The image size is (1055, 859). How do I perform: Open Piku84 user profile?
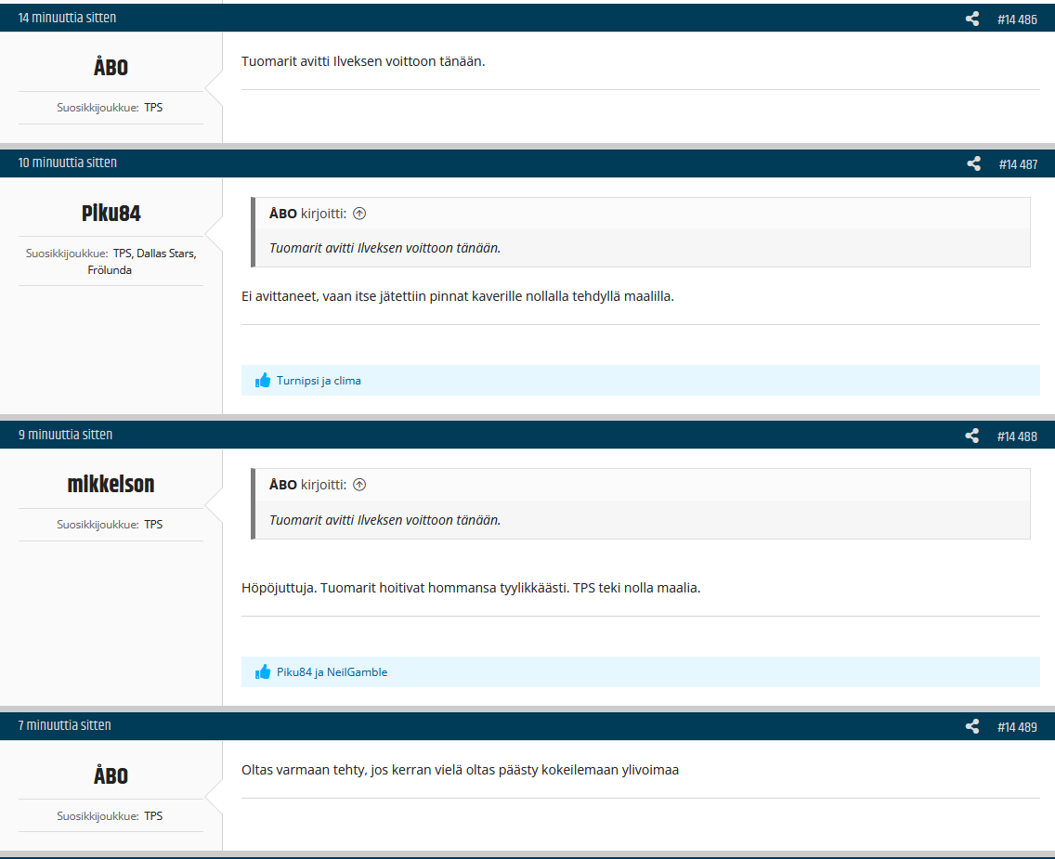click(x=111, y=214)
